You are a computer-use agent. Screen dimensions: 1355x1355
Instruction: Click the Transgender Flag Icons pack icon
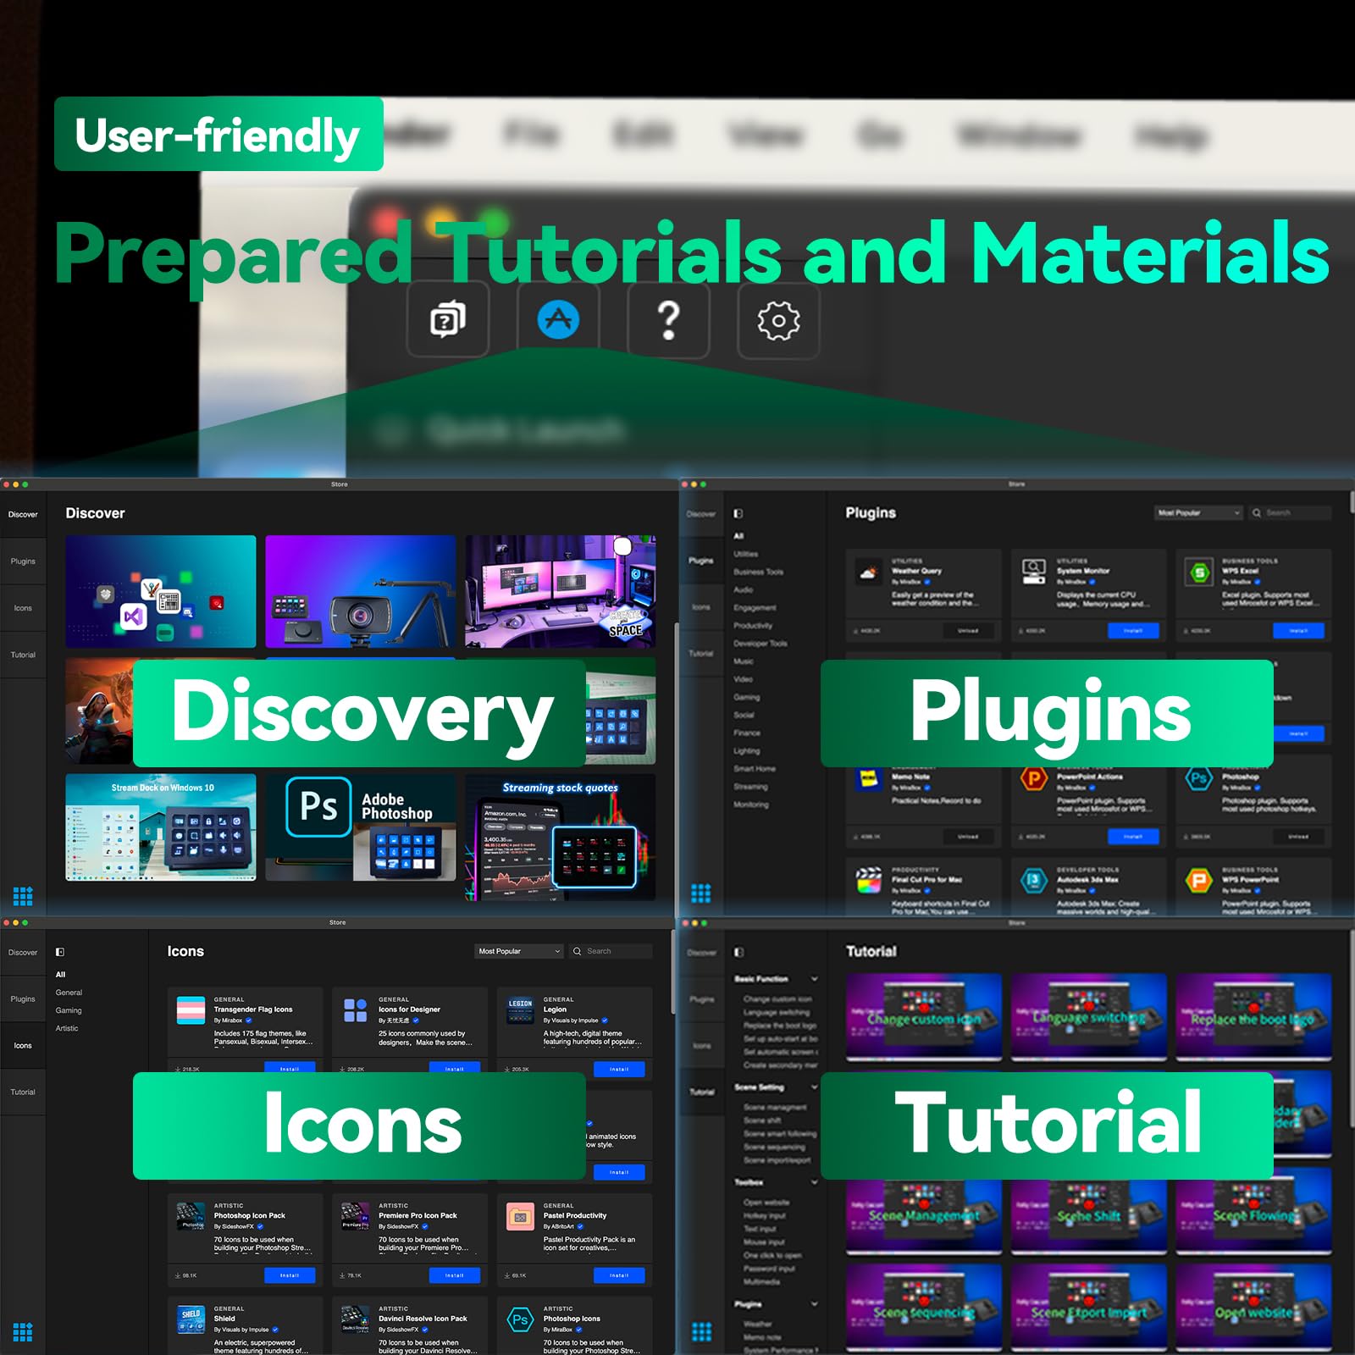pos(191,1010)
